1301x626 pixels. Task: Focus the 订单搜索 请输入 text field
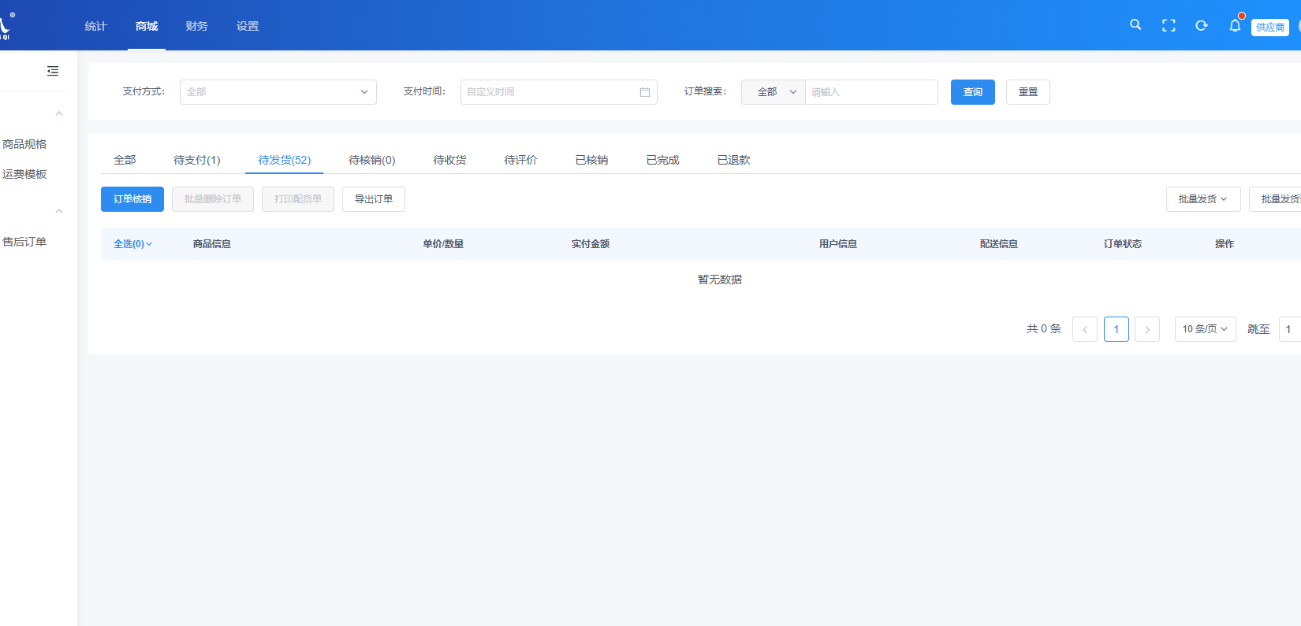click(871, 92)
